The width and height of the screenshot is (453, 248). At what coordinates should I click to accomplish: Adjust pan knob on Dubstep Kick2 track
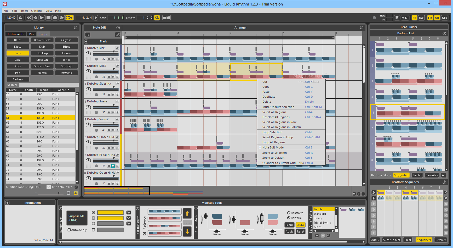88,71
